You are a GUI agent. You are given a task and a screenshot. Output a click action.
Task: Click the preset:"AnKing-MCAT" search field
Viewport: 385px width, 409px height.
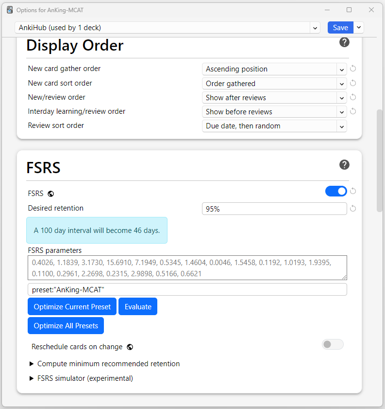187,289
